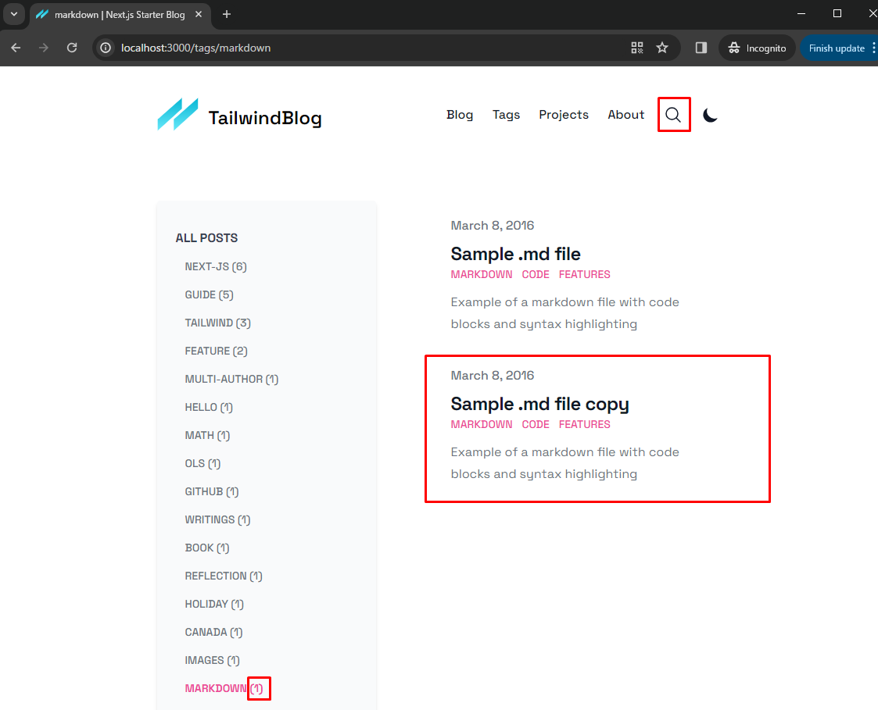Navigate to Projects in the header
878x710 pixels.
[563, 115]
